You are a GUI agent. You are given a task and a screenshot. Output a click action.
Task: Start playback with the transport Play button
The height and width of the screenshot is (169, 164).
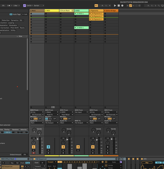pyautogui.click(x=115, y=5)
